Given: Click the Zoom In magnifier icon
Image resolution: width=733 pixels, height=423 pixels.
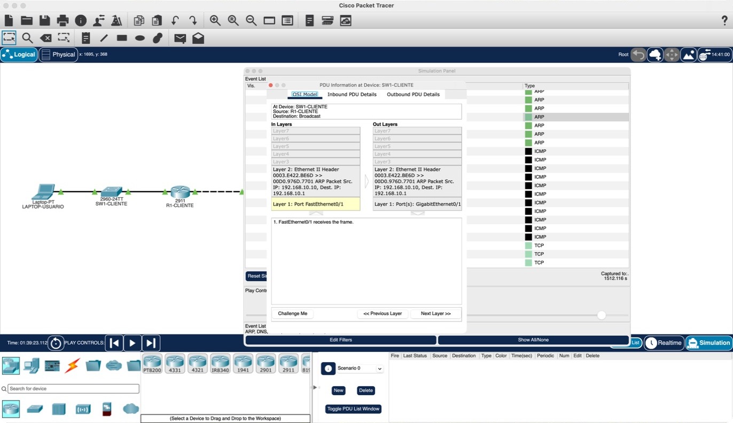Looking at the screenshot, I should 215,20.
